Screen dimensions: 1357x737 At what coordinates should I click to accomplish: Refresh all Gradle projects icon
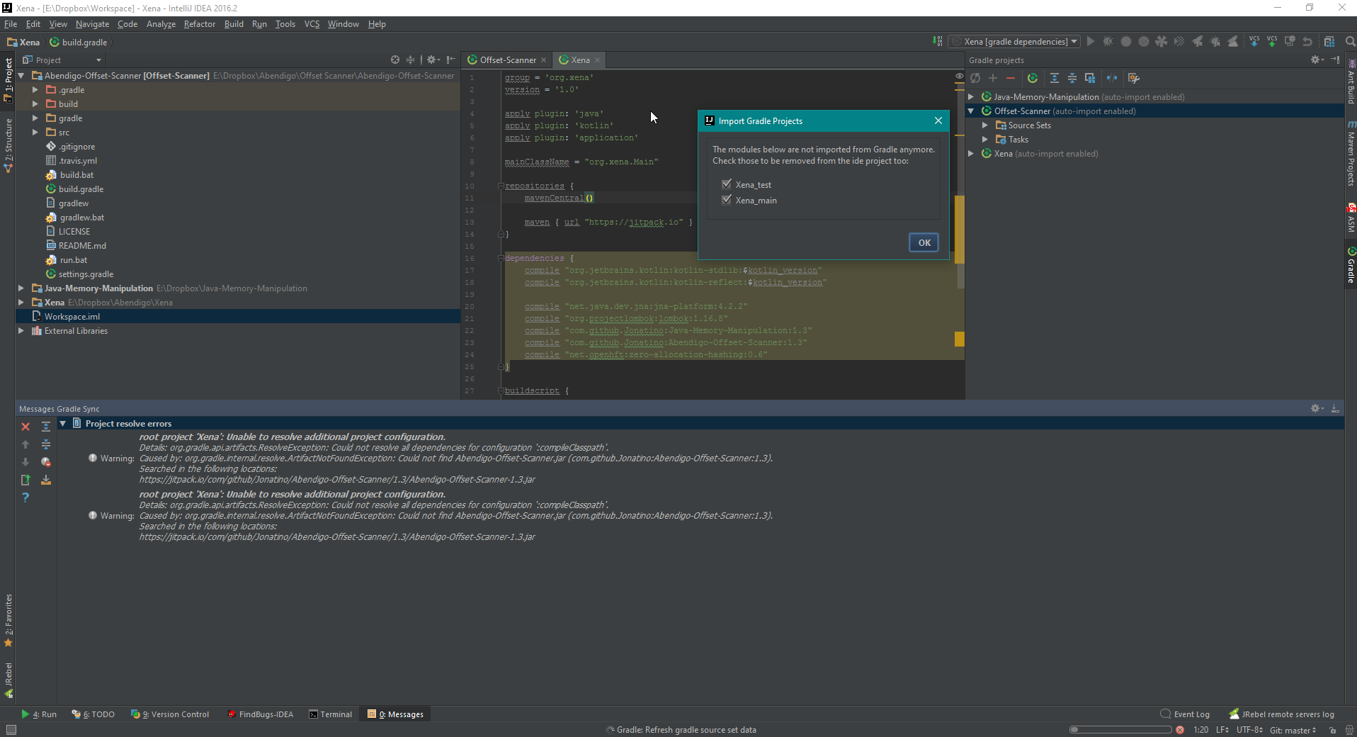[975, 79]
